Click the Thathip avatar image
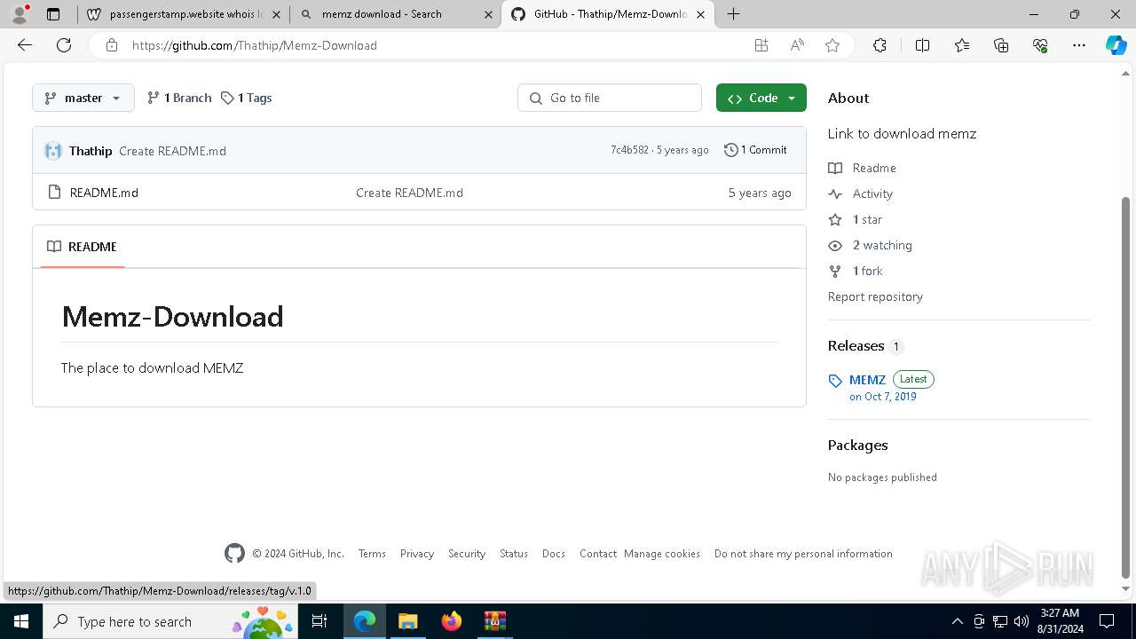The width and height of the screenshot is (1136, 639). coord(53,151)
